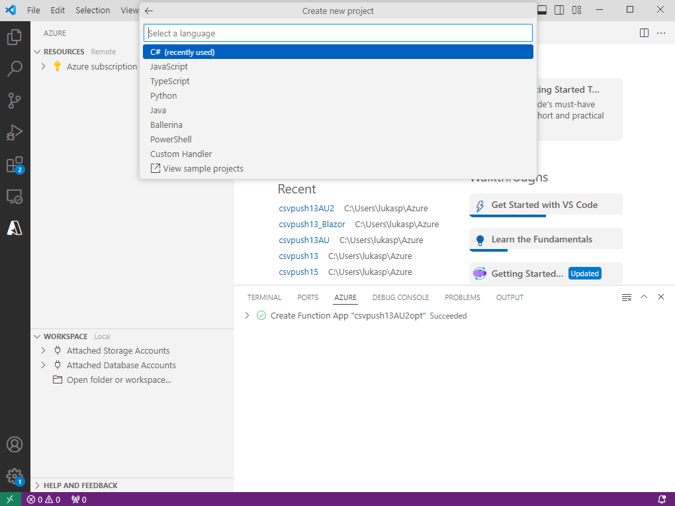Open Run and Debug view icon
The image size is (675, 506).
pos(15,132)
